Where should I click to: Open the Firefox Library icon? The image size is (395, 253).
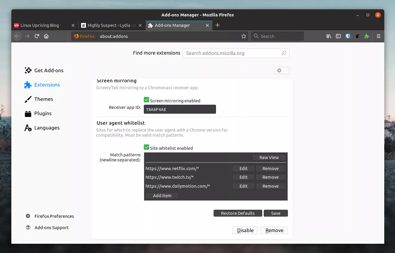click(328, 36)
